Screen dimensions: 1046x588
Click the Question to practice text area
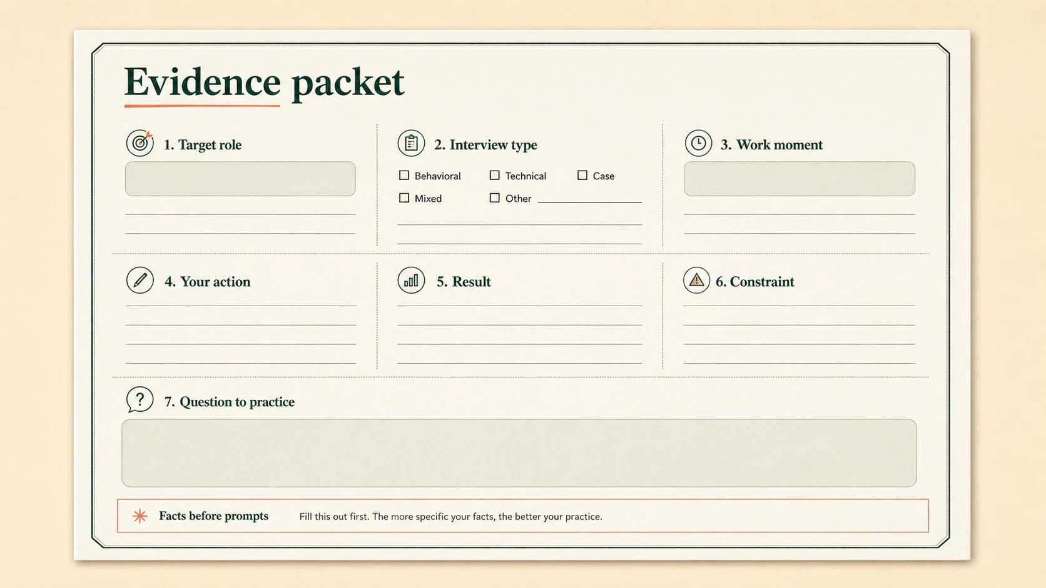coord(519,453)
